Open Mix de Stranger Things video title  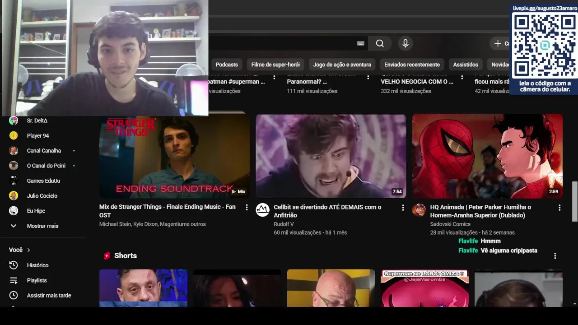[x=168, y=211]
